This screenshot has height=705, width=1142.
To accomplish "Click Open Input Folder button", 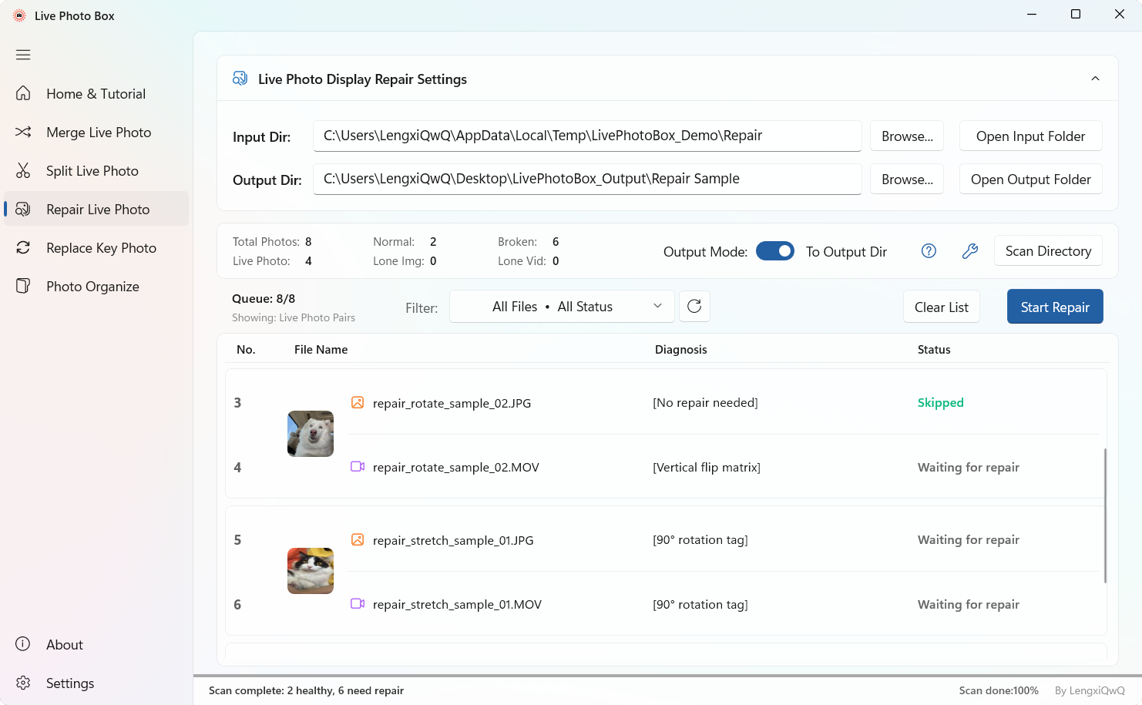I will (x=1030, y=136).
